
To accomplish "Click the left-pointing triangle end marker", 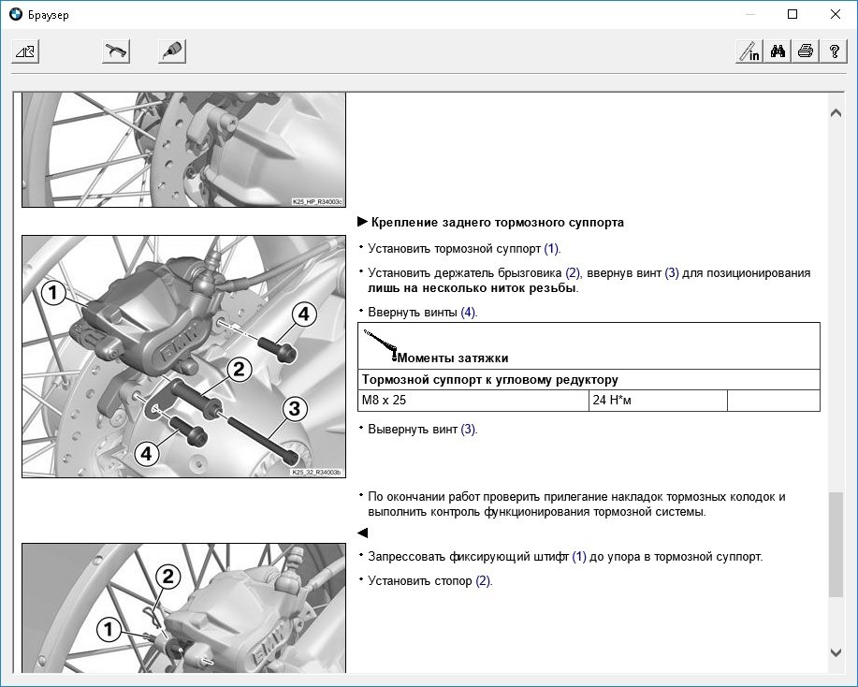I will point(363,533).
